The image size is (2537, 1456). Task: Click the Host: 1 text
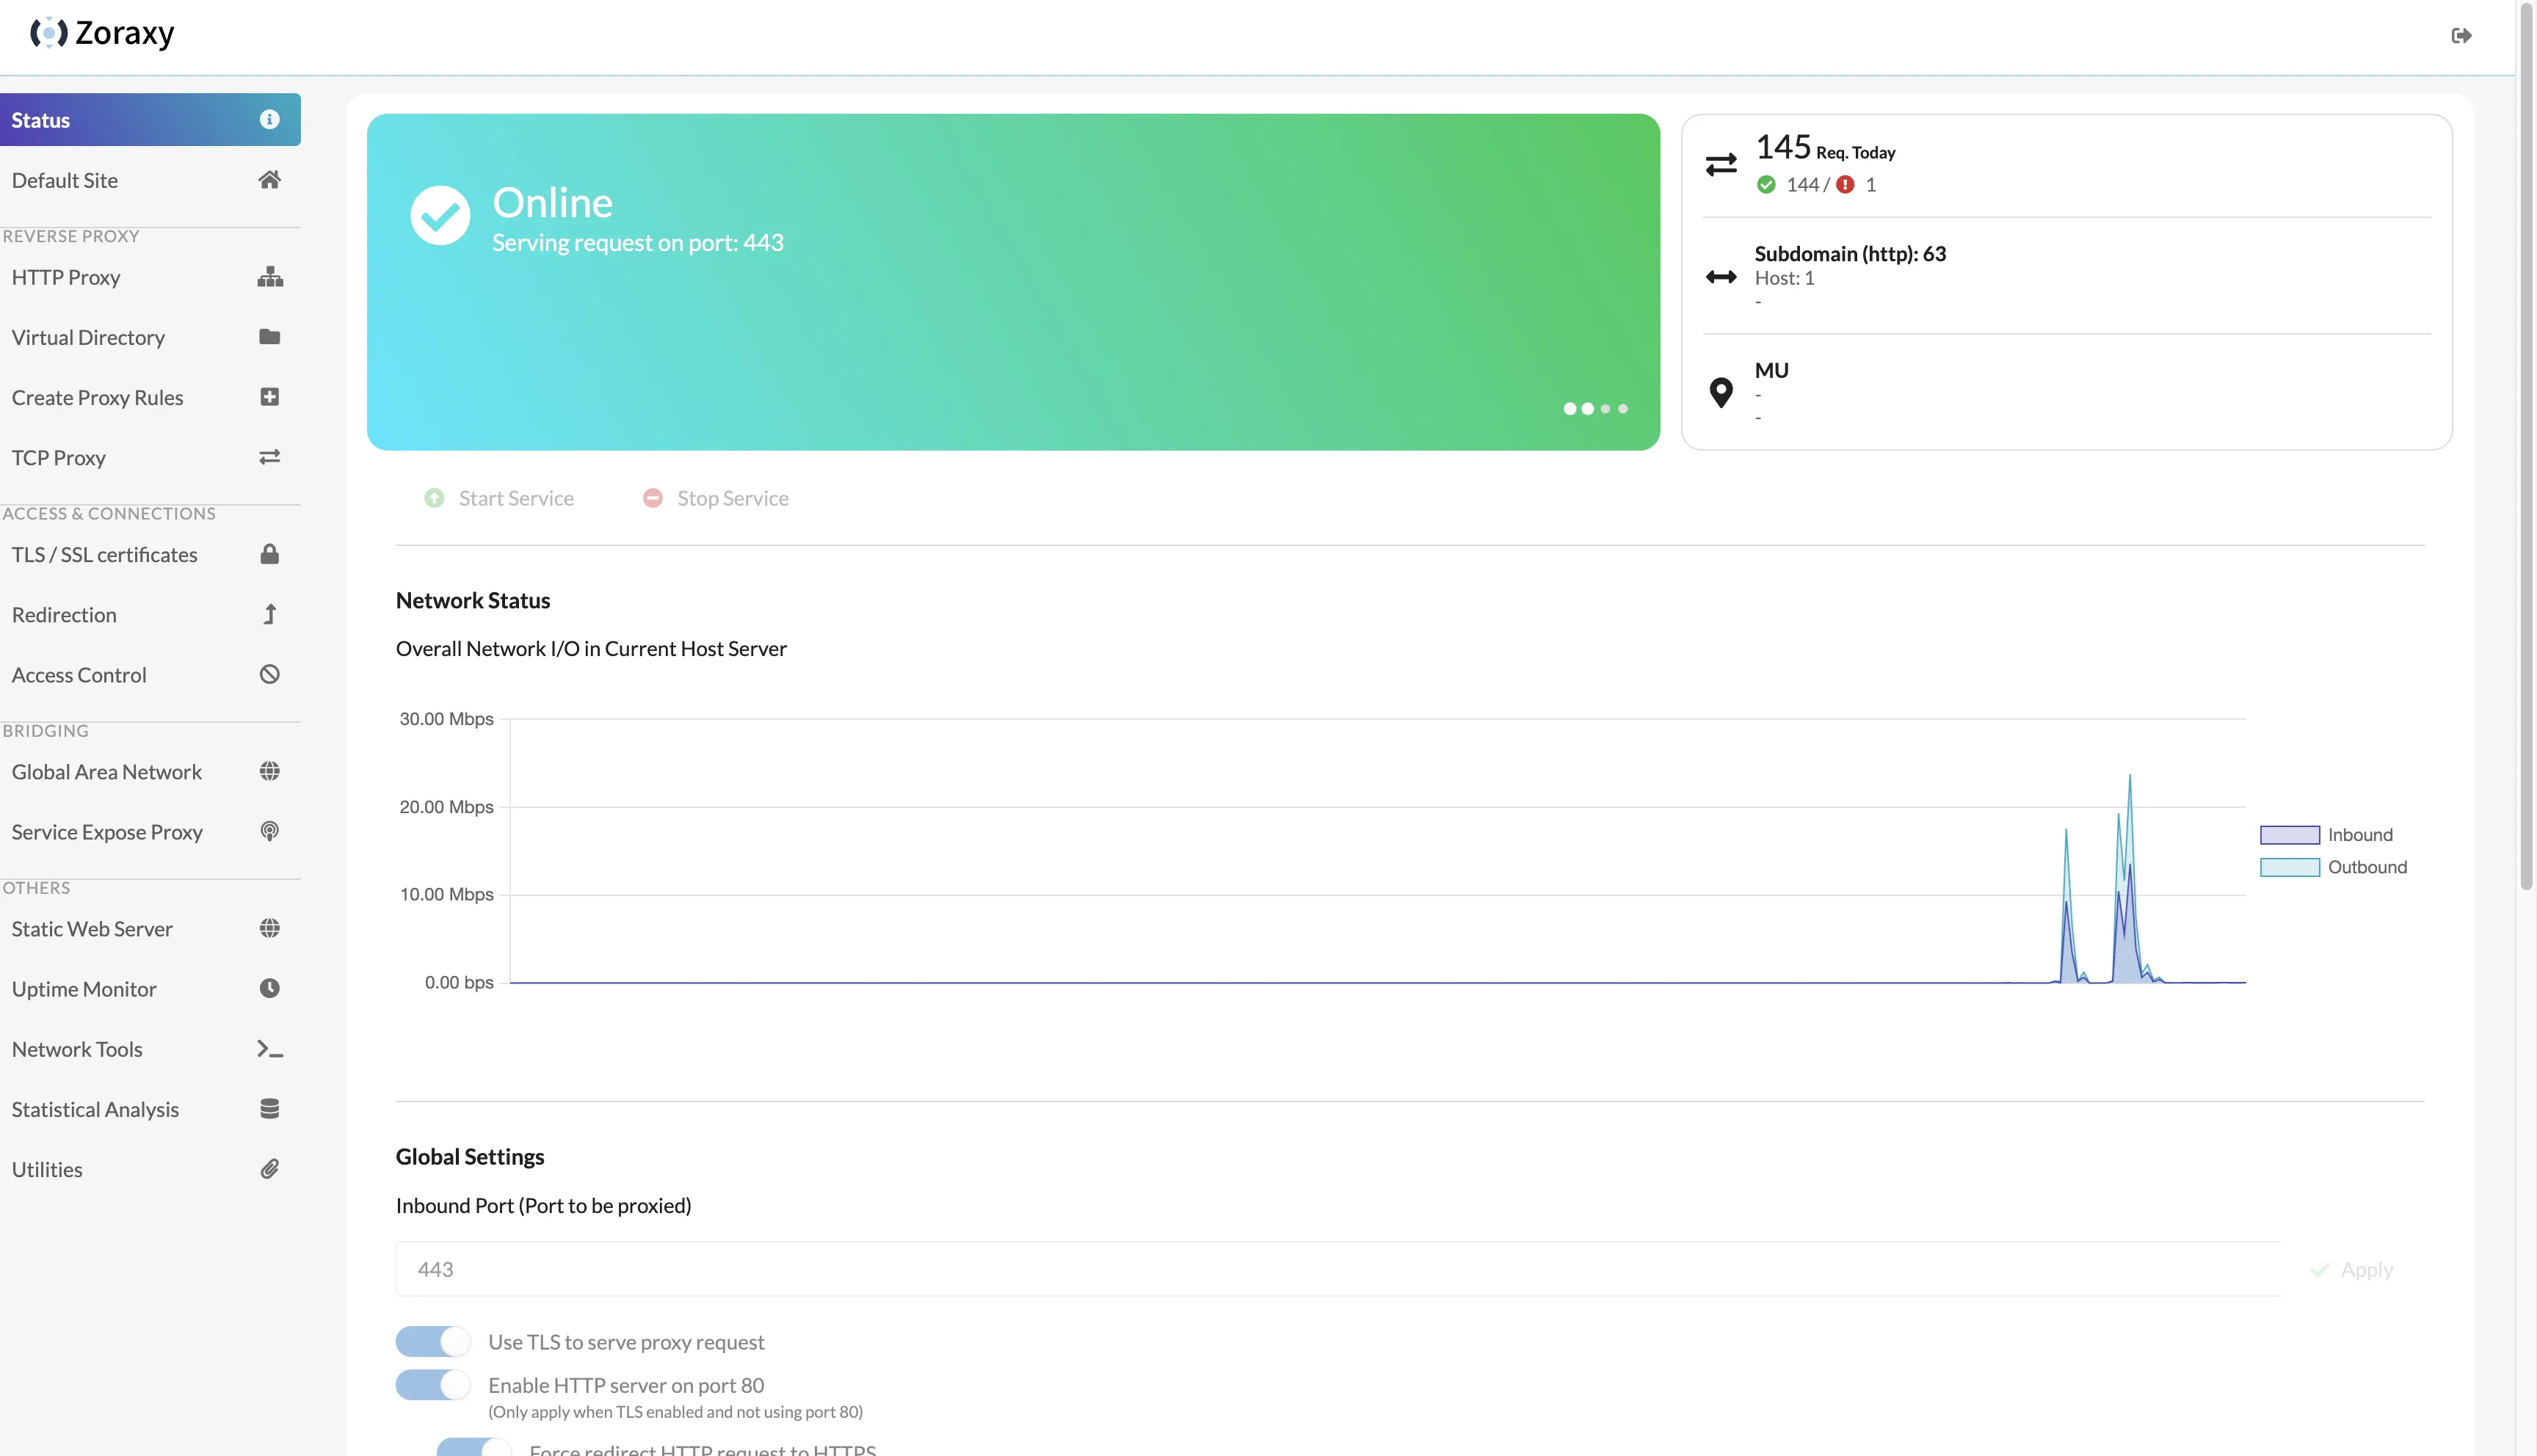(x=1784, y=278)
